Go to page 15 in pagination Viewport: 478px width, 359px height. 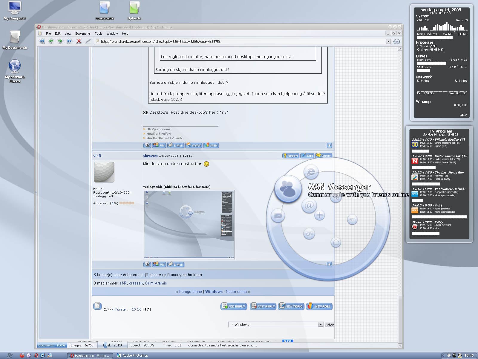[x=134, y=309]
